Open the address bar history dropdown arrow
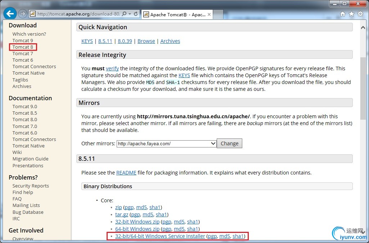The image size is (369, 243). 130,14
